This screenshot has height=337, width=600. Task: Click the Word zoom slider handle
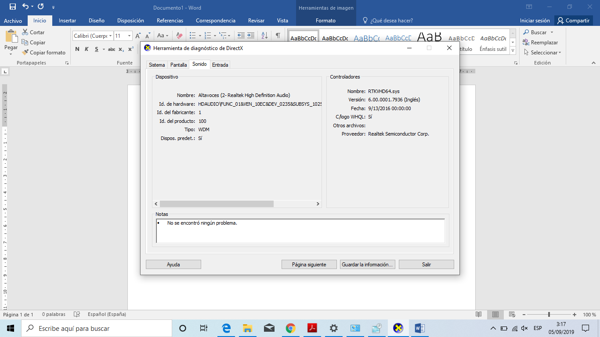(x=549, y=315)
